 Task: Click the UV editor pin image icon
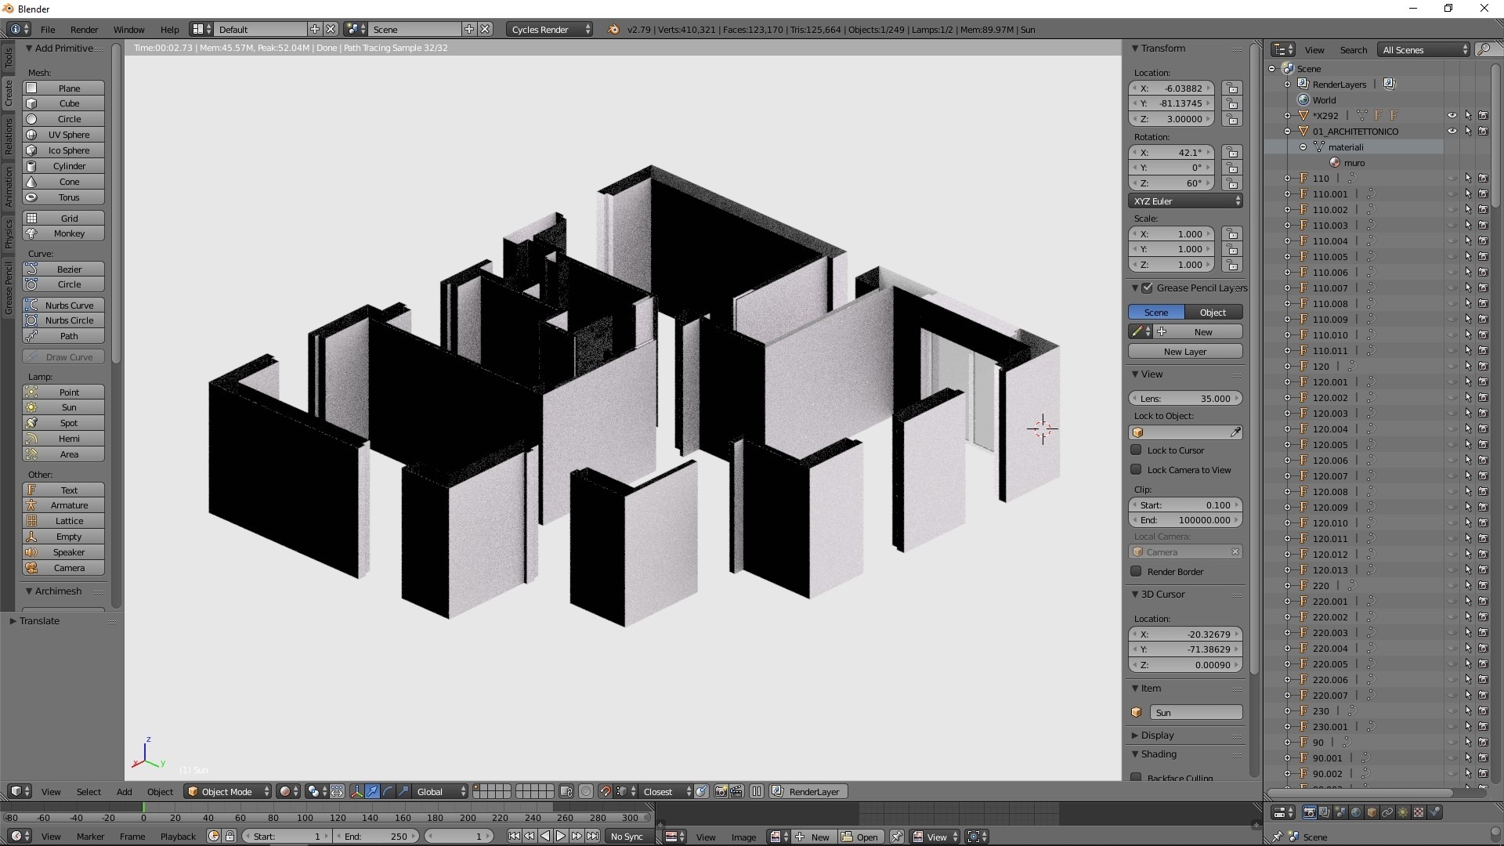click(897, 837)
